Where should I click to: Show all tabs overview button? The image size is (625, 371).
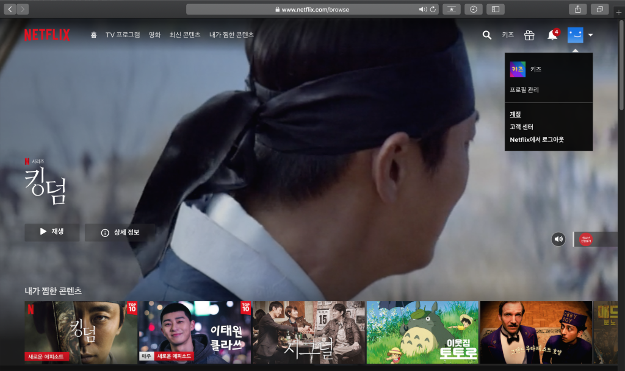point(599,9)
